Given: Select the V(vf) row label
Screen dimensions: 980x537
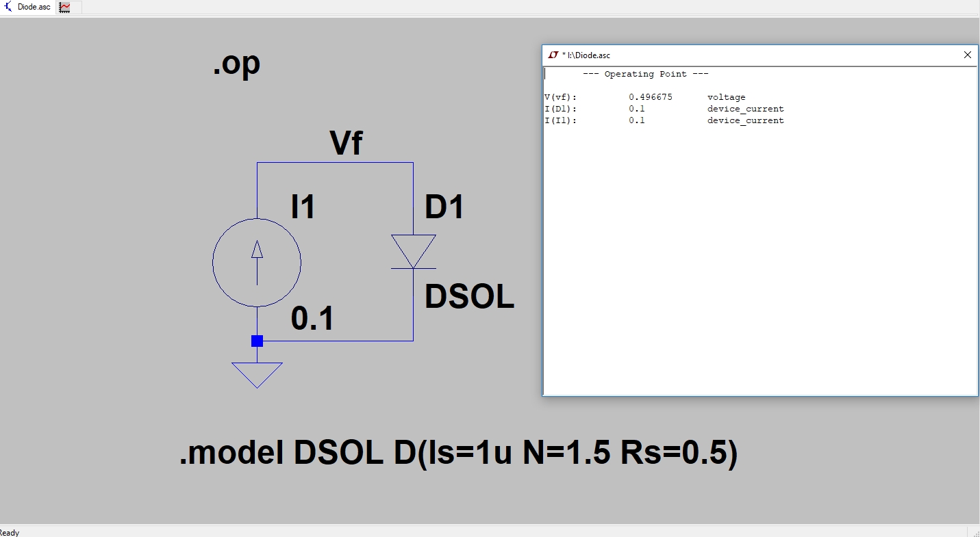Looking at the screenshot, I should pos(561,97).
